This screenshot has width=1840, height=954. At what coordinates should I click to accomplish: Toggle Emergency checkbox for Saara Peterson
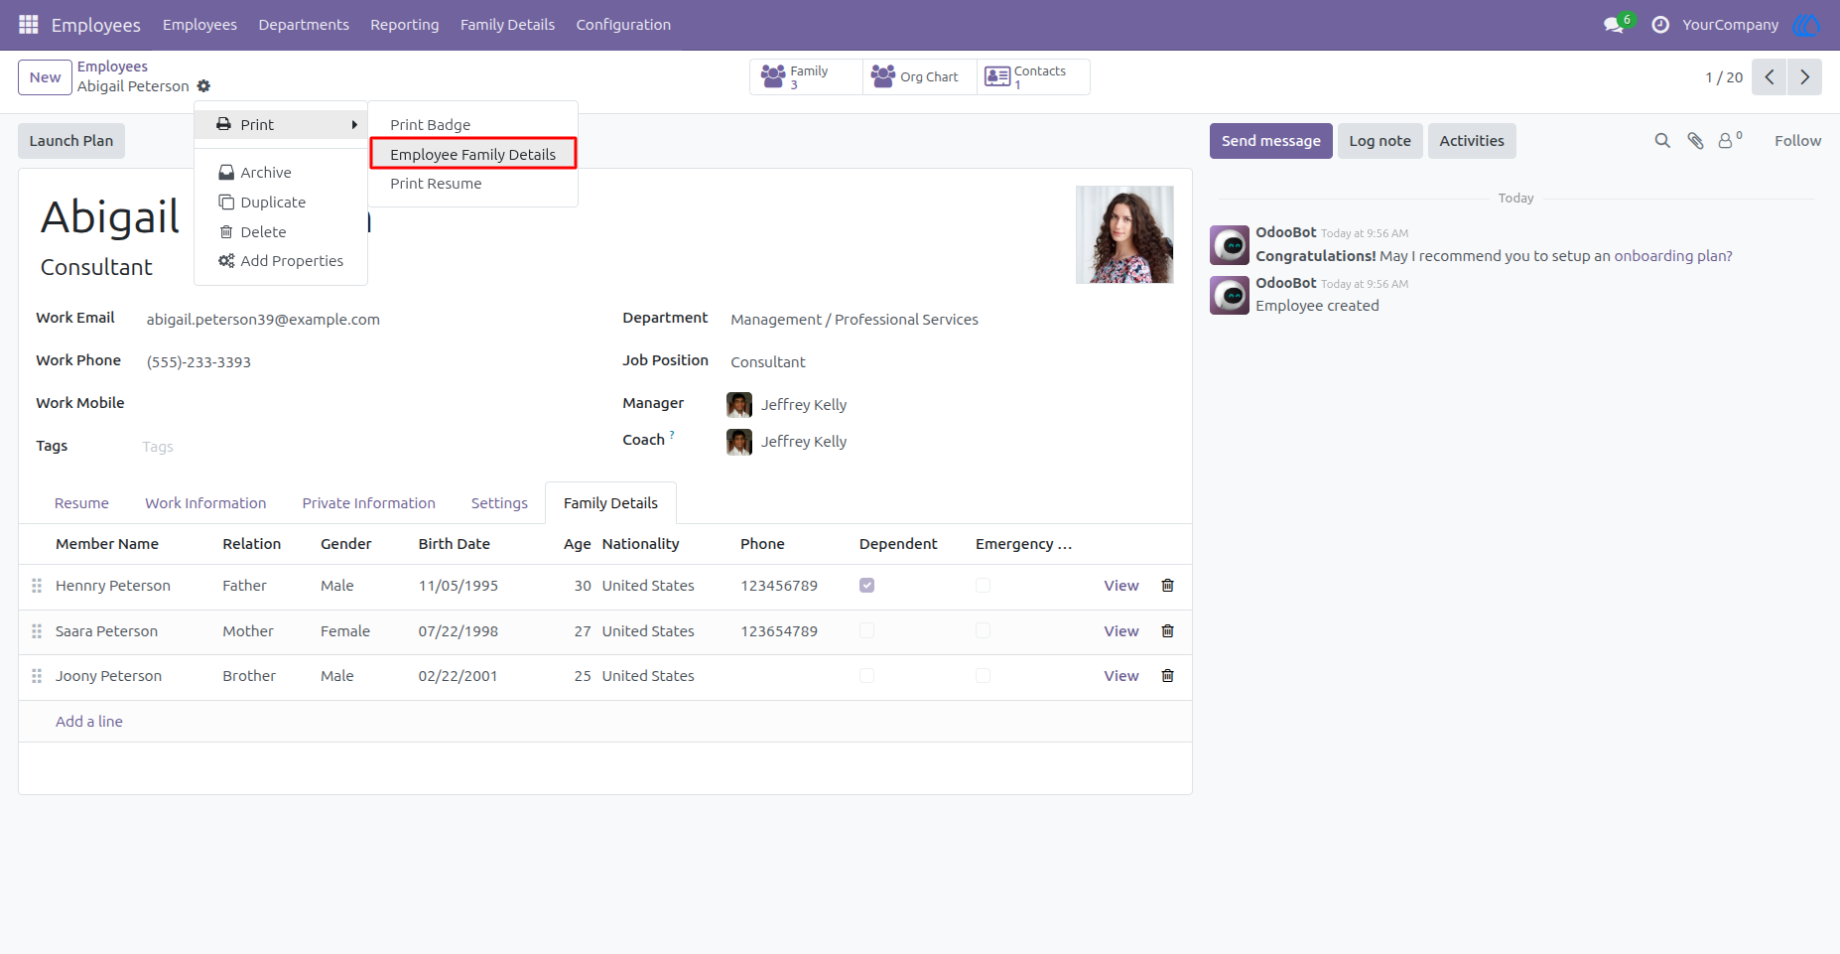pyautogui.click(x=983, y=630)
